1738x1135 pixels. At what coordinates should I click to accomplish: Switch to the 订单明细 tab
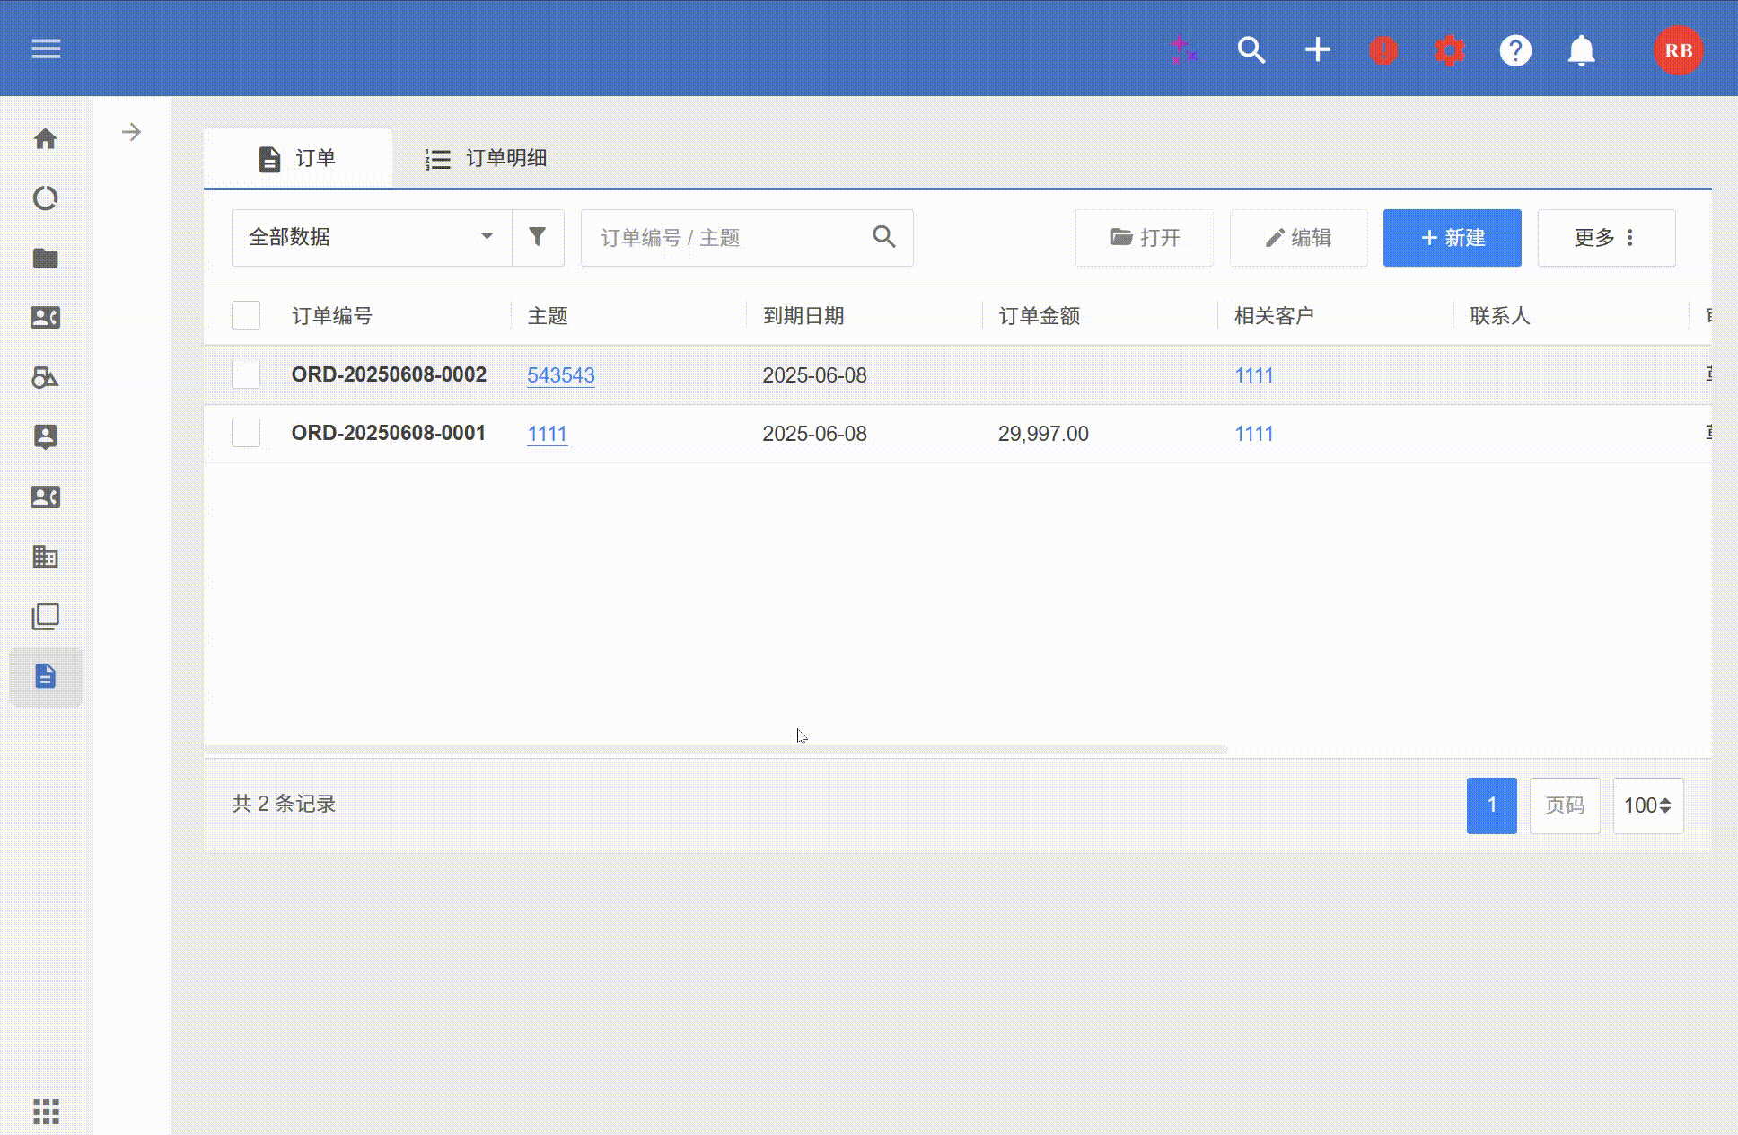tap(486, 159)
